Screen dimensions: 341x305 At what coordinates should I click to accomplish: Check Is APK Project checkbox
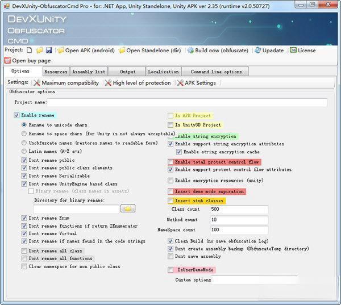(x=170, y=116)
